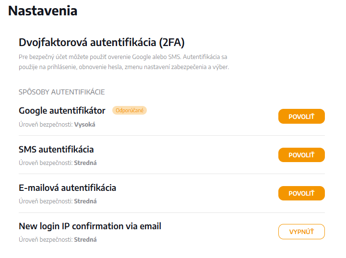Click the 2FA description paragraph text
The height and width of the screenshot is (258, 346).
pyautogui.click(x=123, y=62)
